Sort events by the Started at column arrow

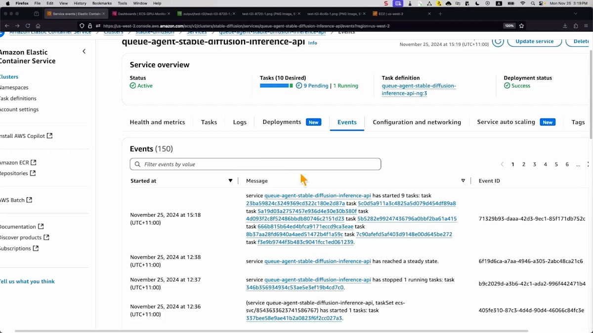[230, 181]
